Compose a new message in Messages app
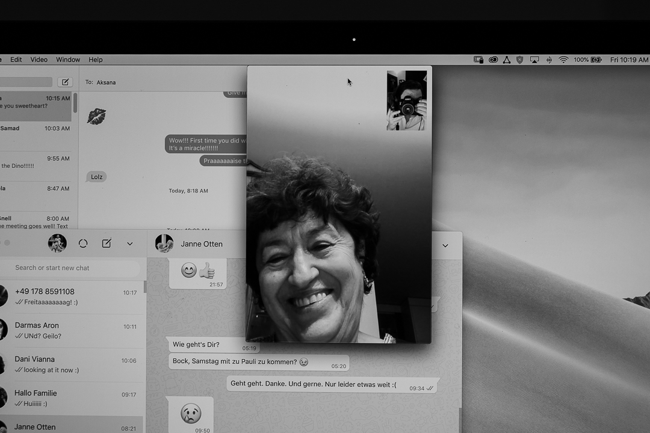 65,82
